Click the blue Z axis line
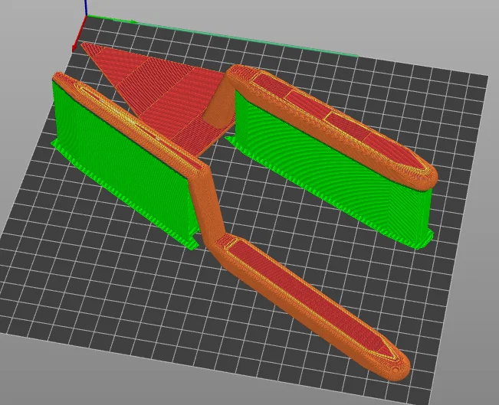The height and width of the screenshot is (405, 499). click(x=86, y=8)
